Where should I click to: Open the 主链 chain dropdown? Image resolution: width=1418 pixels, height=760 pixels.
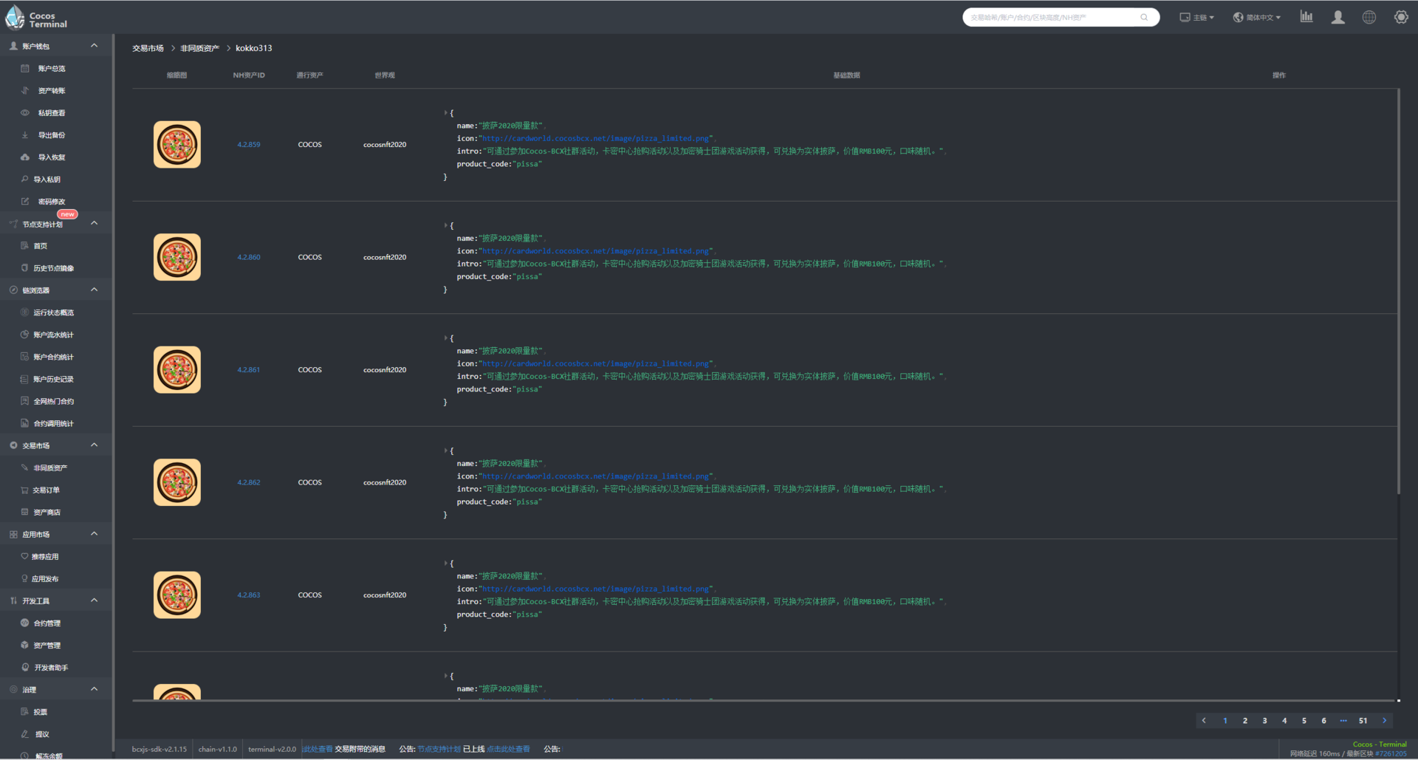[x=1197, y=17]
